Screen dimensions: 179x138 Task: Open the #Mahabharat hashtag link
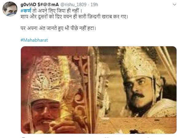pos(34,40)
